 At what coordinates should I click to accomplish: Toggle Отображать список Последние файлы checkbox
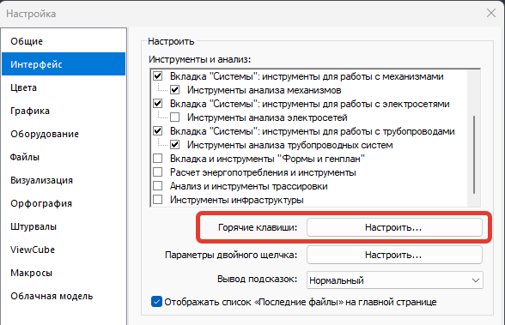click(156, 302)
